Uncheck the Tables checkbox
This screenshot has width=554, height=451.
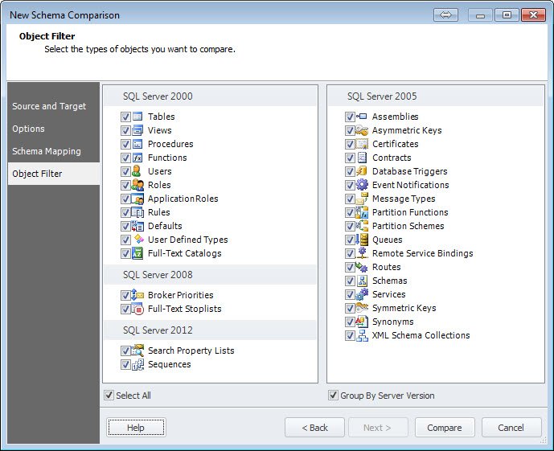click(x=125, y=117)
